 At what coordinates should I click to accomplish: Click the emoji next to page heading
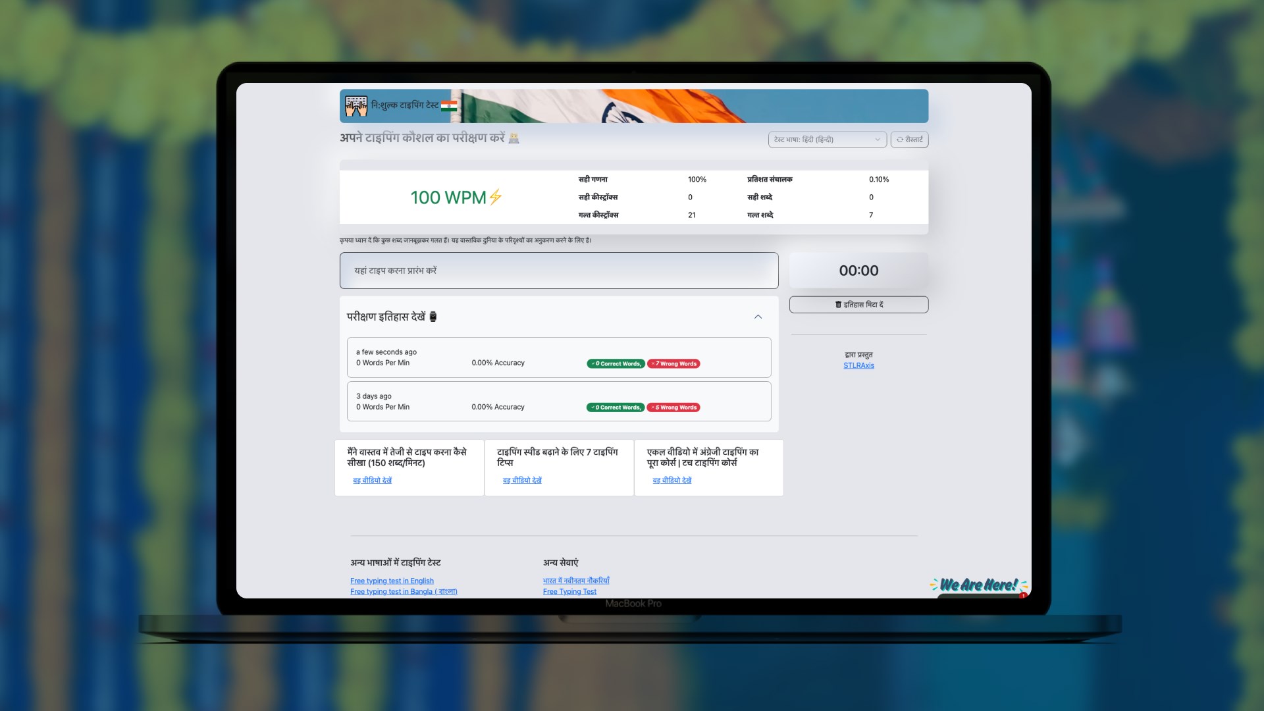[x=514, y=138]
